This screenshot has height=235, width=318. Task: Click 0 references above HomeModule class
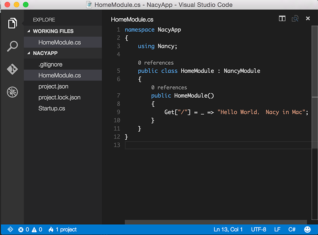tap(156, 63)
